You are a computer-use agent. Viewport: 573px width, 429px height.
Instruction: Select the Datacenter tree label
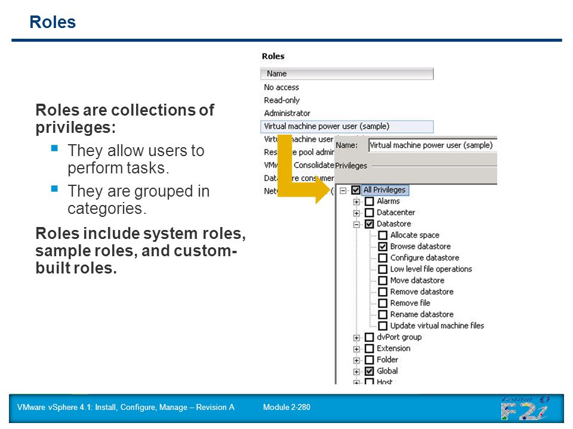point(396,213)
